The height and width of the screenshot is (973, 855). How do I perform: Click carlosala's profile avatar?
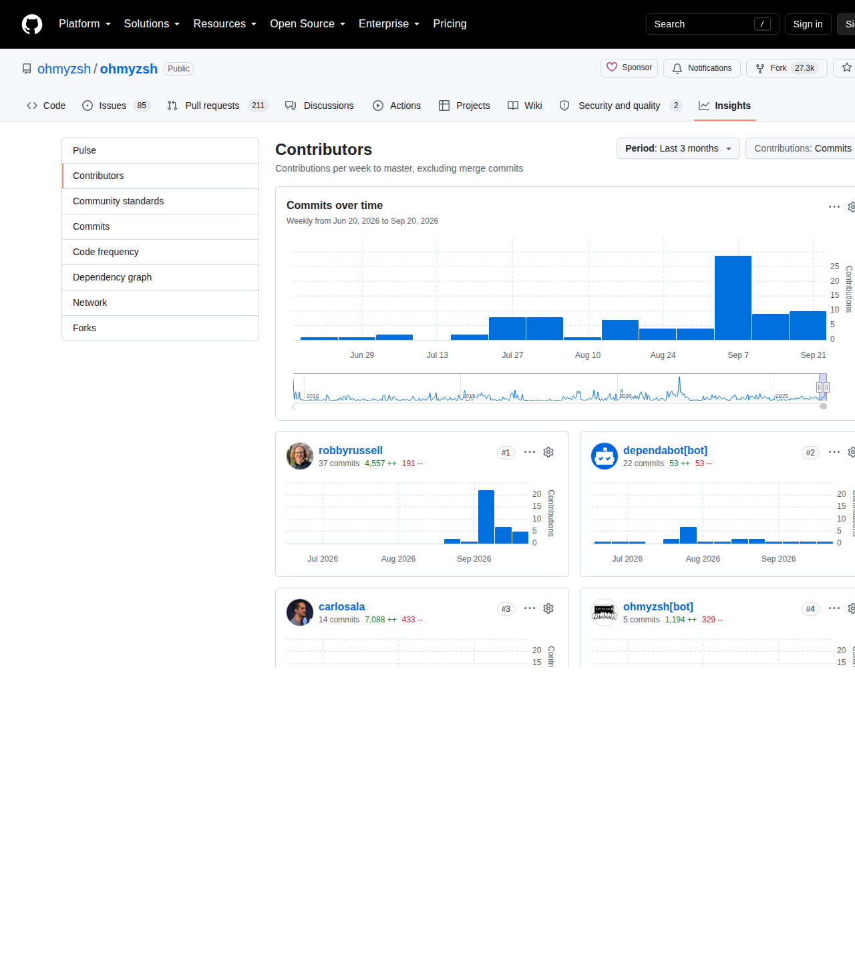click(300, 612)
